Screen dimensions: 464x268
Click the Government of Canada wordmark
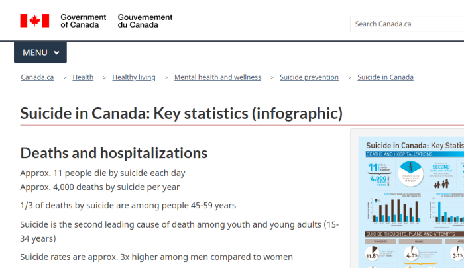tap(83, 21)
